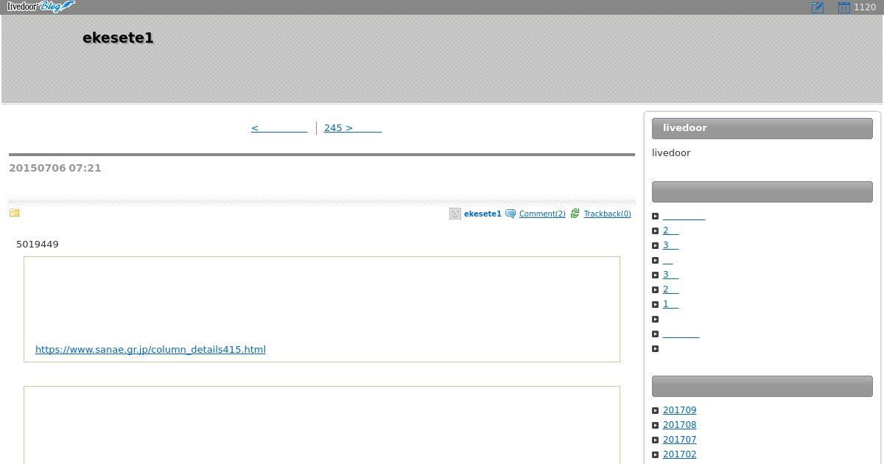Open the Trackback(0) link
Screen dimensions: 884x464
607,214
